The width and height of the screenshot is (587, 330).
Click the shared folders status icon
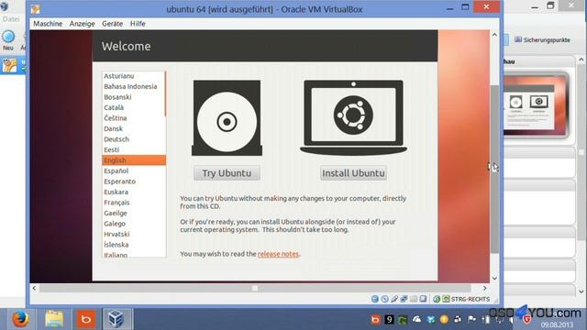pos(414,299)
